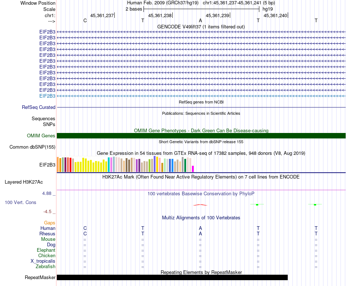Open 'Multiz Alignments of 100 Vertebrates' title
The width and height of the screenshot is (346, 286).
pyautogui.click(x=201, y=218)
